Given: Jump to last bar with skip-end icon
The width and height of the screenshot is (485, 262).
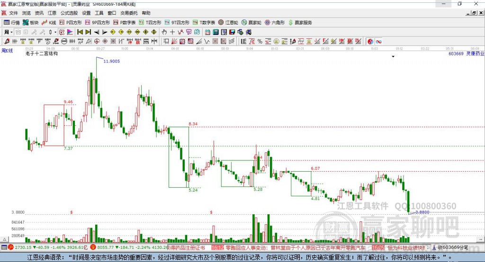Looking at the screenshot, I should pos(88,32).
